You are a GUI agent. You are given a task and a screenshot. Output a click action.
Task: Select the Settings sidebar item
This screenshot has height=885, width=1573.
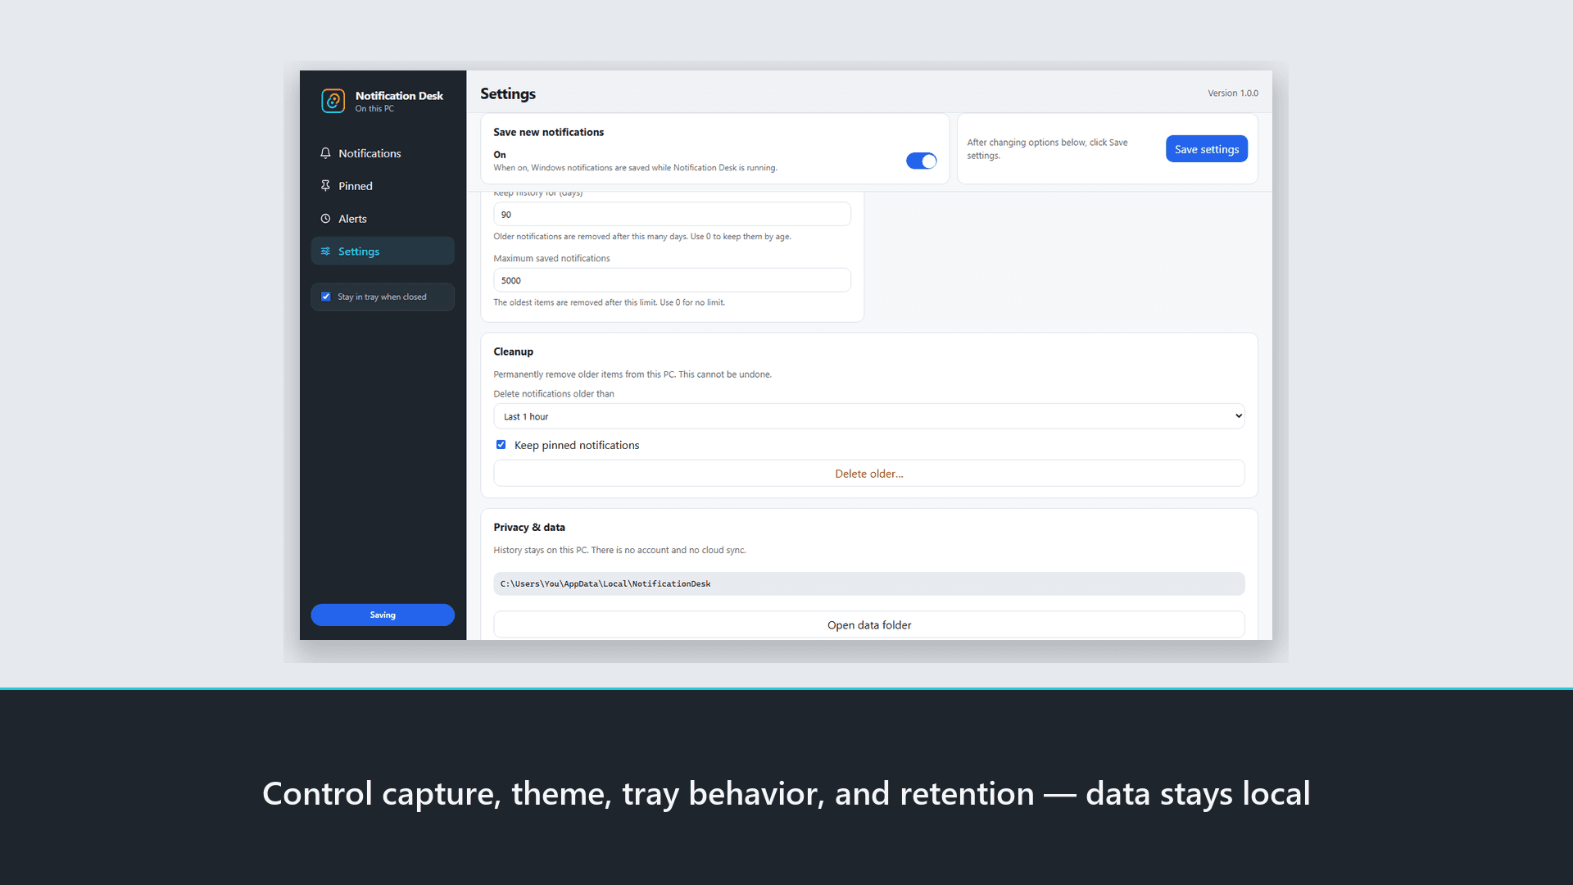click(x=383, y=252)
